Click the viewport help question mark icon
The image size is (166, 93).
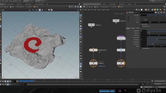(x=81, y=10)
